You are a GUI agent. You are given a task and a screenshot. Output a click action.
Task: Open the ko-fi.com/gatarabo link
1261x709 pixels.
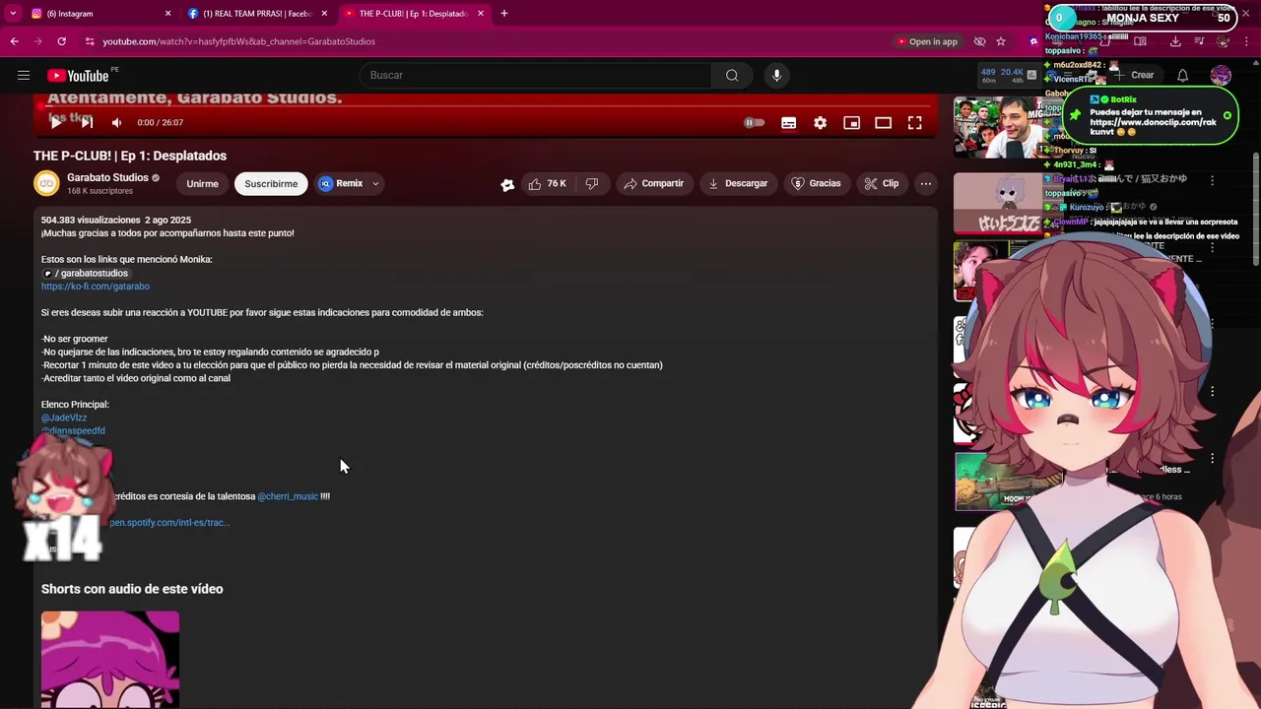pos(96,287)
